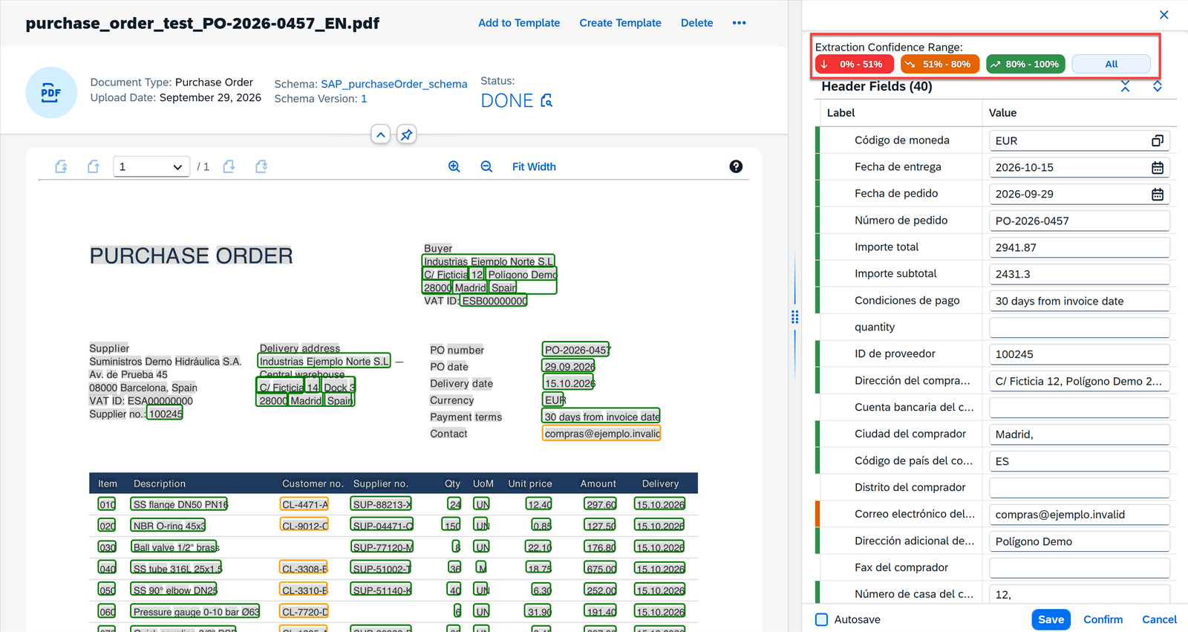
Task: Click the Número de pedido value field
Action: click(x=1079, y=221)
